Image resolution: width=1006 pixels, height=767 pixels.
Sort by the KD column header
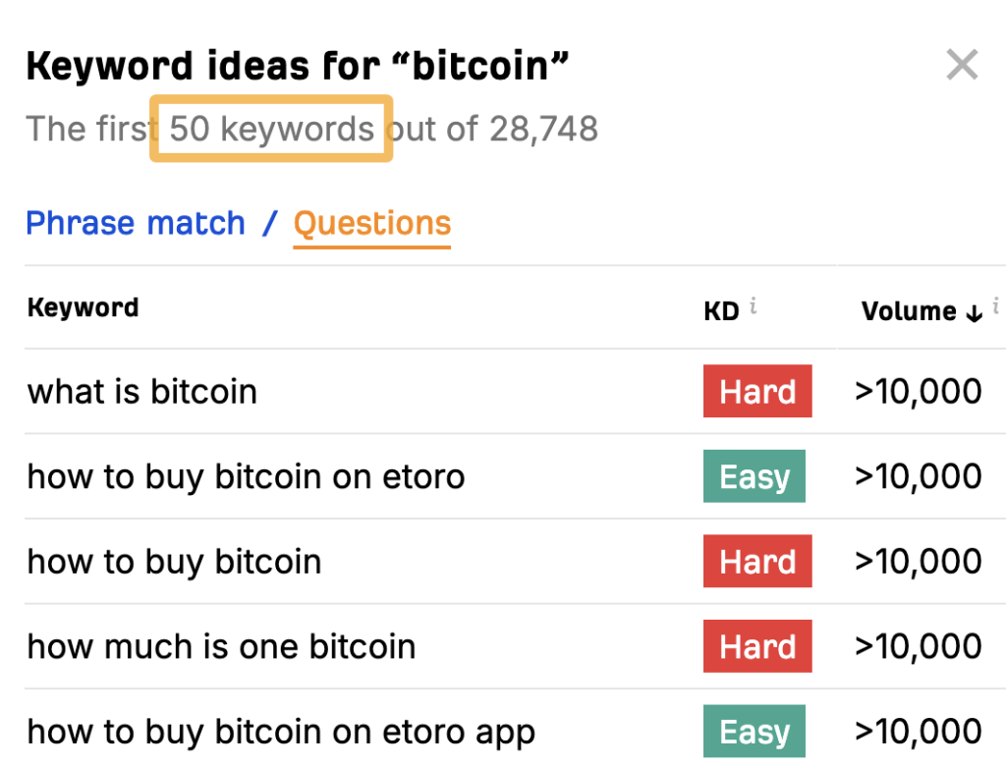(x=721, y=312)
